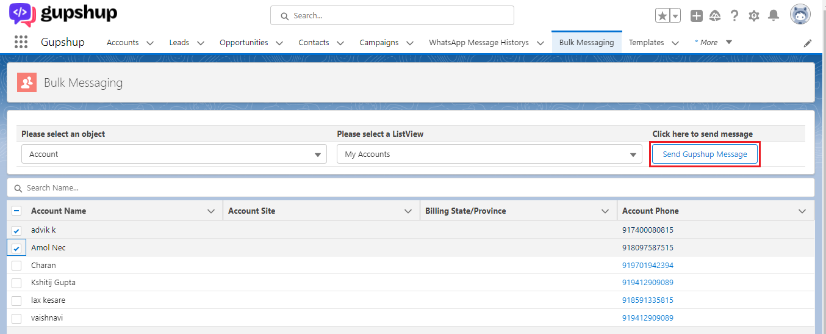This screenshot has width=826, height=334.
Task: Expand the Contacts tab chevron menu
Action: 340,43
